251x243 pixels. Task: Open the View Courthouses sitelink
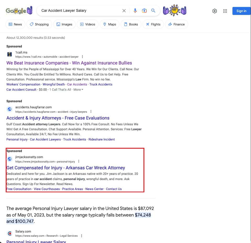click(47, 189)
